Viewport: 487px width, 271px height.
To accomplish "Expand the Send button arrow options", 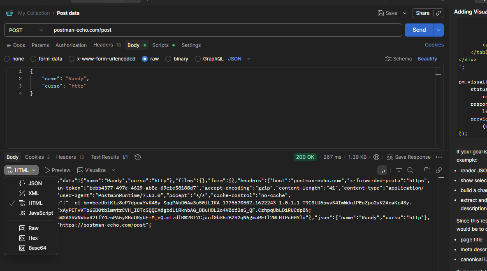I will [439, 30].
